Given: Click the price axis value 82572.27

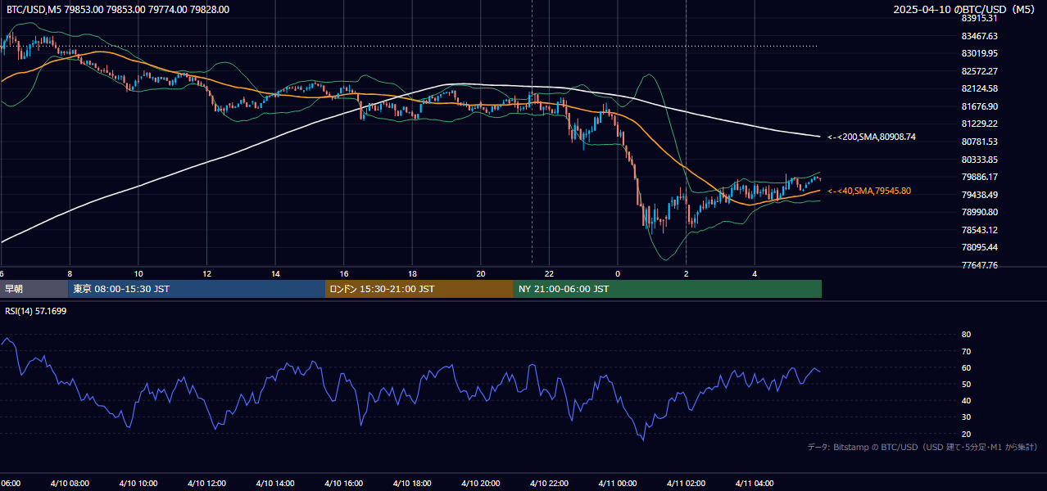Looking at the screenshot, I should pos(979,71).
